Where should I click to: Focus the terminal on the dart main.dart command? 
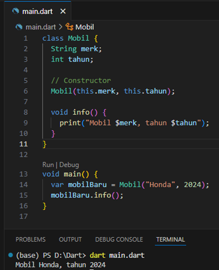pos(117,256)
